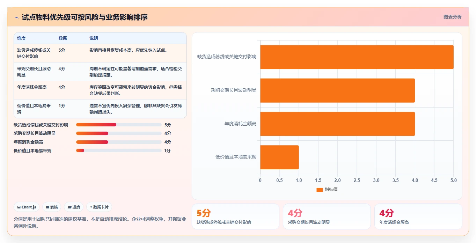476x243 pixels.
Task: Click progress label 年度消耗金额高
Action: click(x=28, y=142)
